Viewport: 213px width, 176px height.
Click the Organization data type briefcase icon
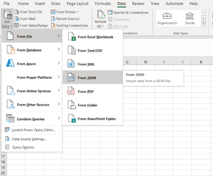167,16
